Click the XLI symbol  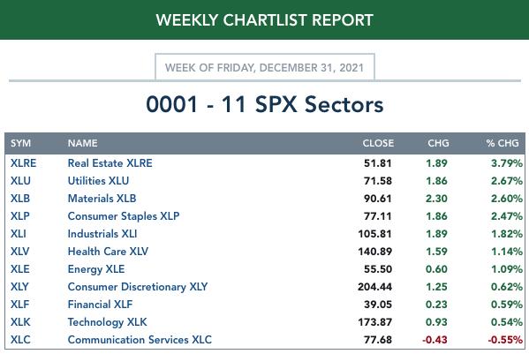[x=18, y=234]
